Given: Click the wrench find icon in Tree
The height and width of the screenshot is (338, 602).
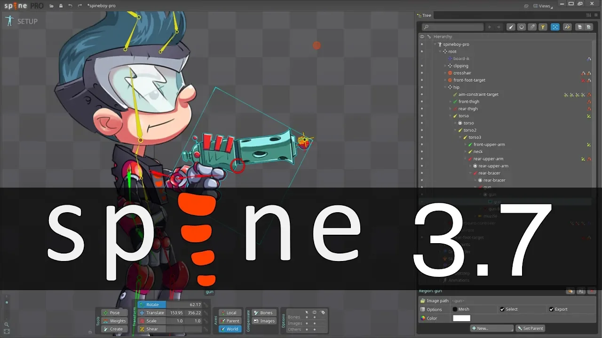Looking at the screenshot, I should tap(567, 27).
